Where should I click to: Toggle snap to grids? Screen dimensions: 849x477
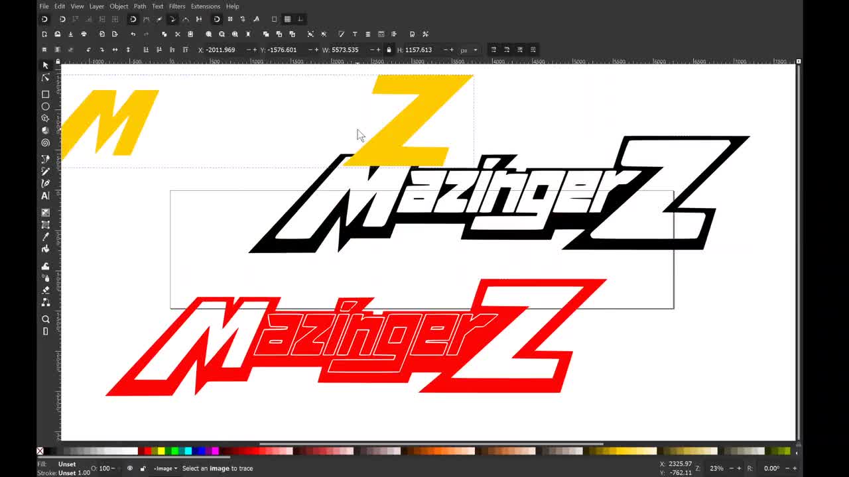(x=287, y=19)
